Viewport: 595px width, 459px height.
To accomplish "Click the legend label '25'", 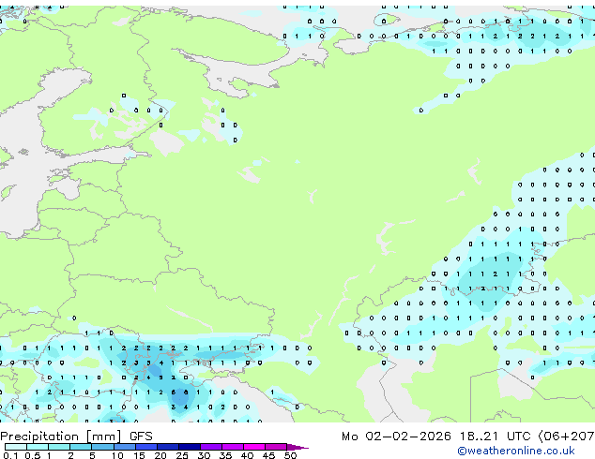I will pyautogui.click(x=182, y=455).
